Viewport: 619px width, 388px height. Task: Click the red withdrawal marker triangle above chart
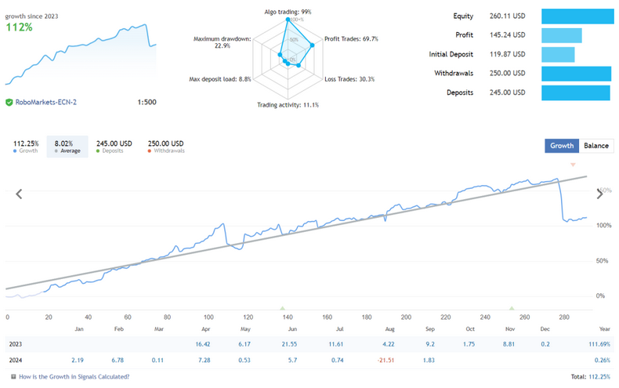pos(573,165)
